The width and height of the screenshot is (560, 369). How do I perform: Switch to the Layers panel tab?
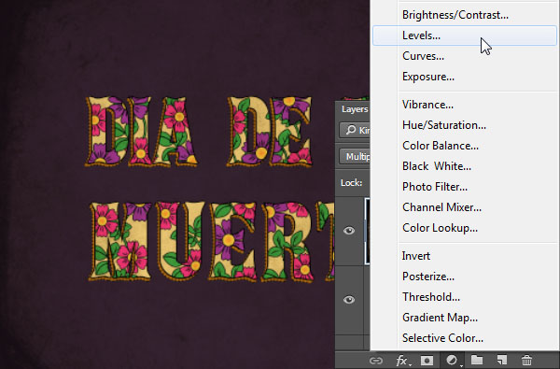355,109
